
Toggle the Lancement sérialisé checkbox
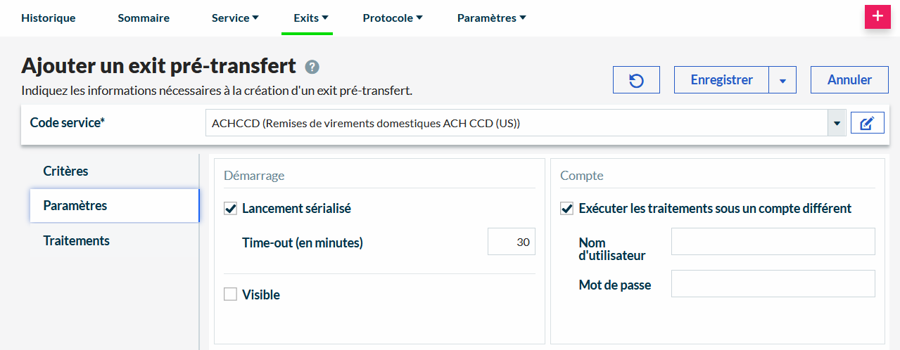[x=230, y=209]
